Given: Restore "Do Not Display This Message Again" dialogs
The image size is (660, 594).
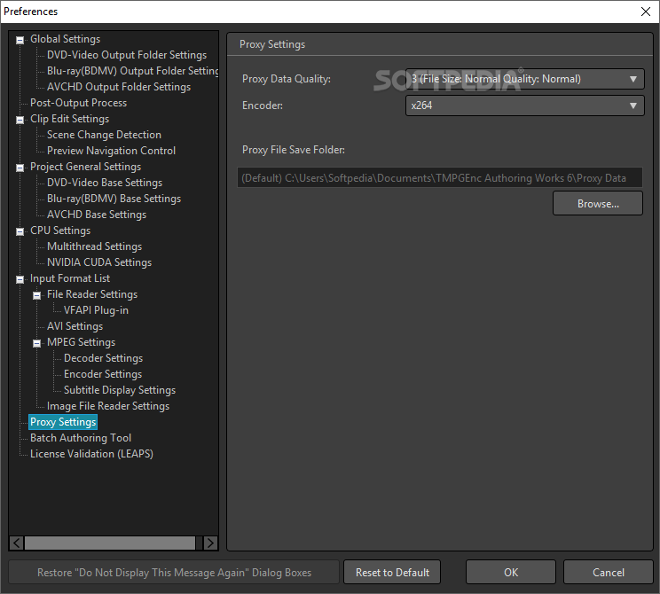Looking at the screenshot, I should [x=174, y=573].
